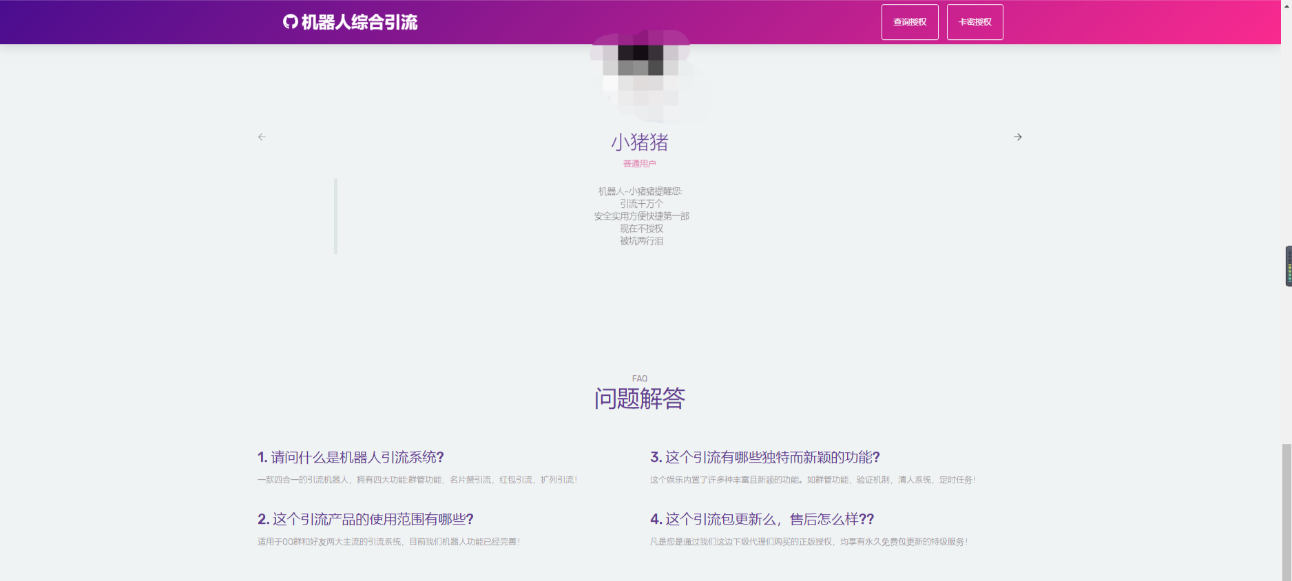Open FAQ 4 about 包更新和售后
Screen dimensions: 1292x581
(x=762, y=519)
